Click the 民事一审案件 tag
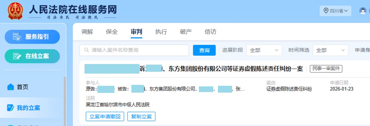 (x=326, y=69)
